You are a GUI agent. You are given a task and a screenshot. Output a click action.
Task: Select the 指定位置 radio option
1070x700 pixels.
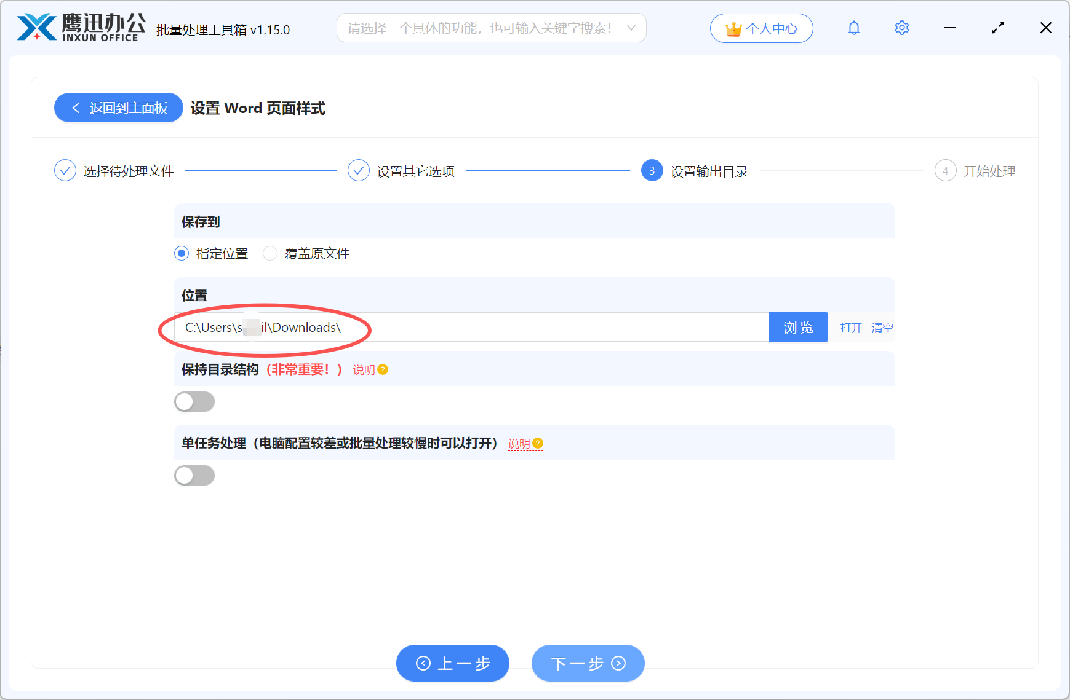tap(181, 253)
